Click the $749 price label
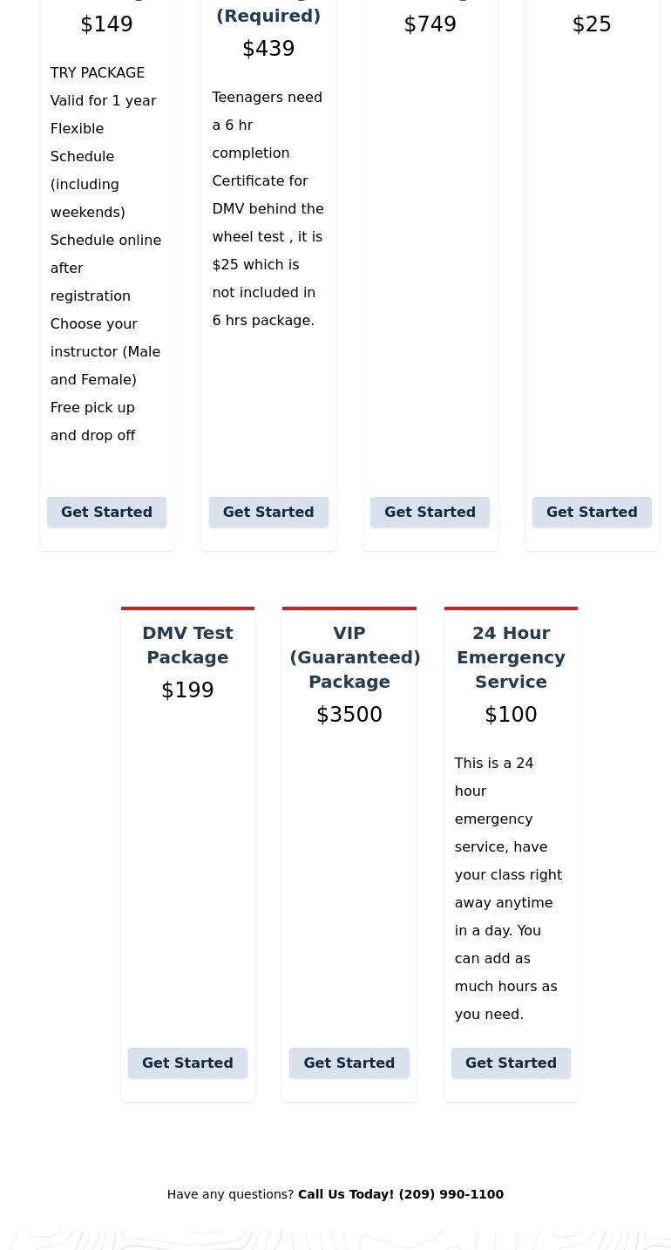Image resolution: width=671 pixels, height=1250 pixels. point(430,24)
